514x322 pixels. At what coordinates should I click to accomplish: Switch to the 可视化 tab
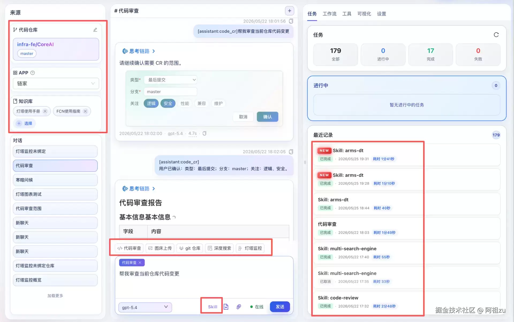point(364,14)
